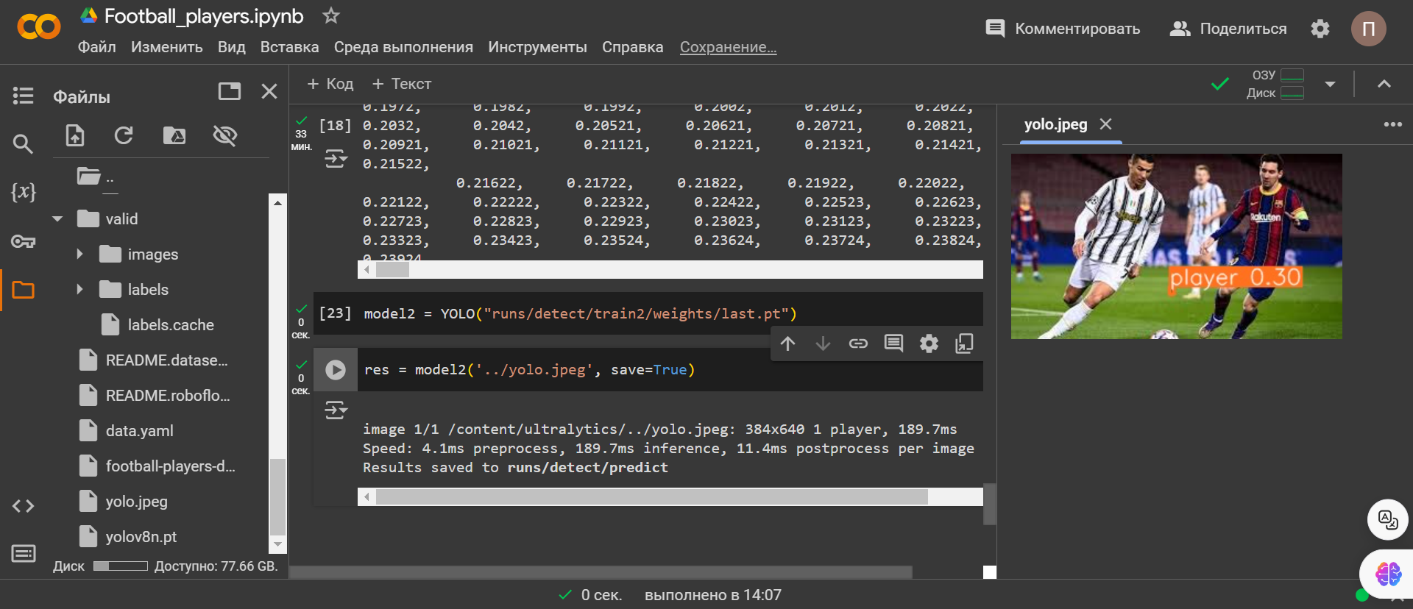Switch to the yolo.jpeg preview tab

pyautogui.click(x=1055, y=124)
